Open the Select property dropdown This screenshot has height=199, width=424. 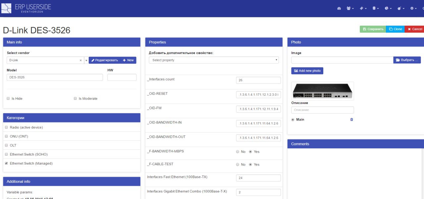pyautogui.click(x=214, y=60)
